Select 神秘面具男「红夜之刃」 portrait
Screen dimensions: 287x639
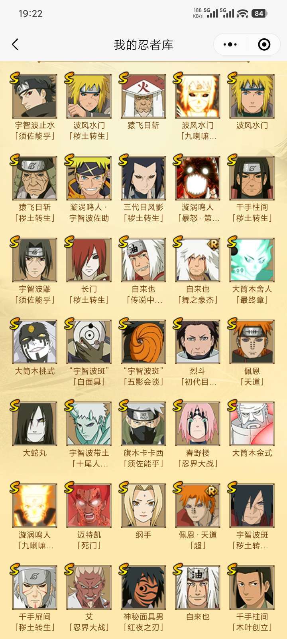pos(143,587)
